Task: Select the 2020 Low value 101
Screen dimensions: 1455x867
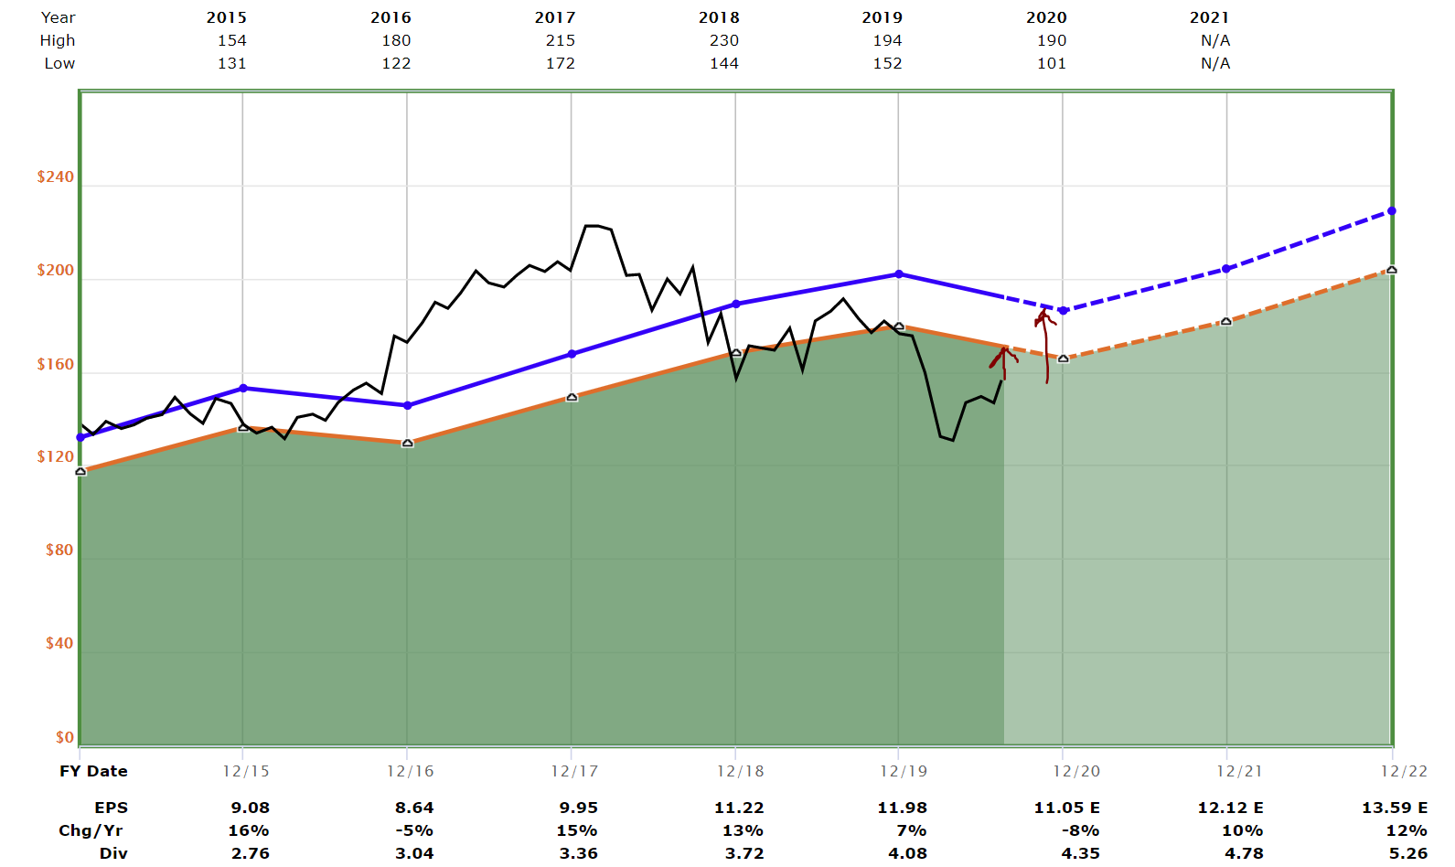Action: 1052,63
